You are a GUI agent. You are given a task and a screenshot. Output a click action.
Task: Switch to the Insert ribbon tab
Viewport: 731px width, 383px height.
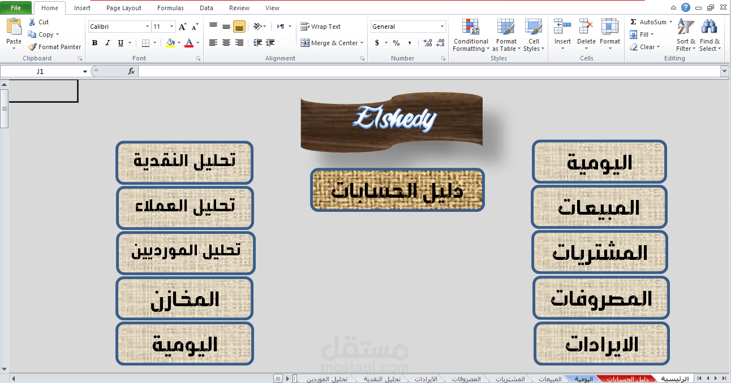(82, 8)
